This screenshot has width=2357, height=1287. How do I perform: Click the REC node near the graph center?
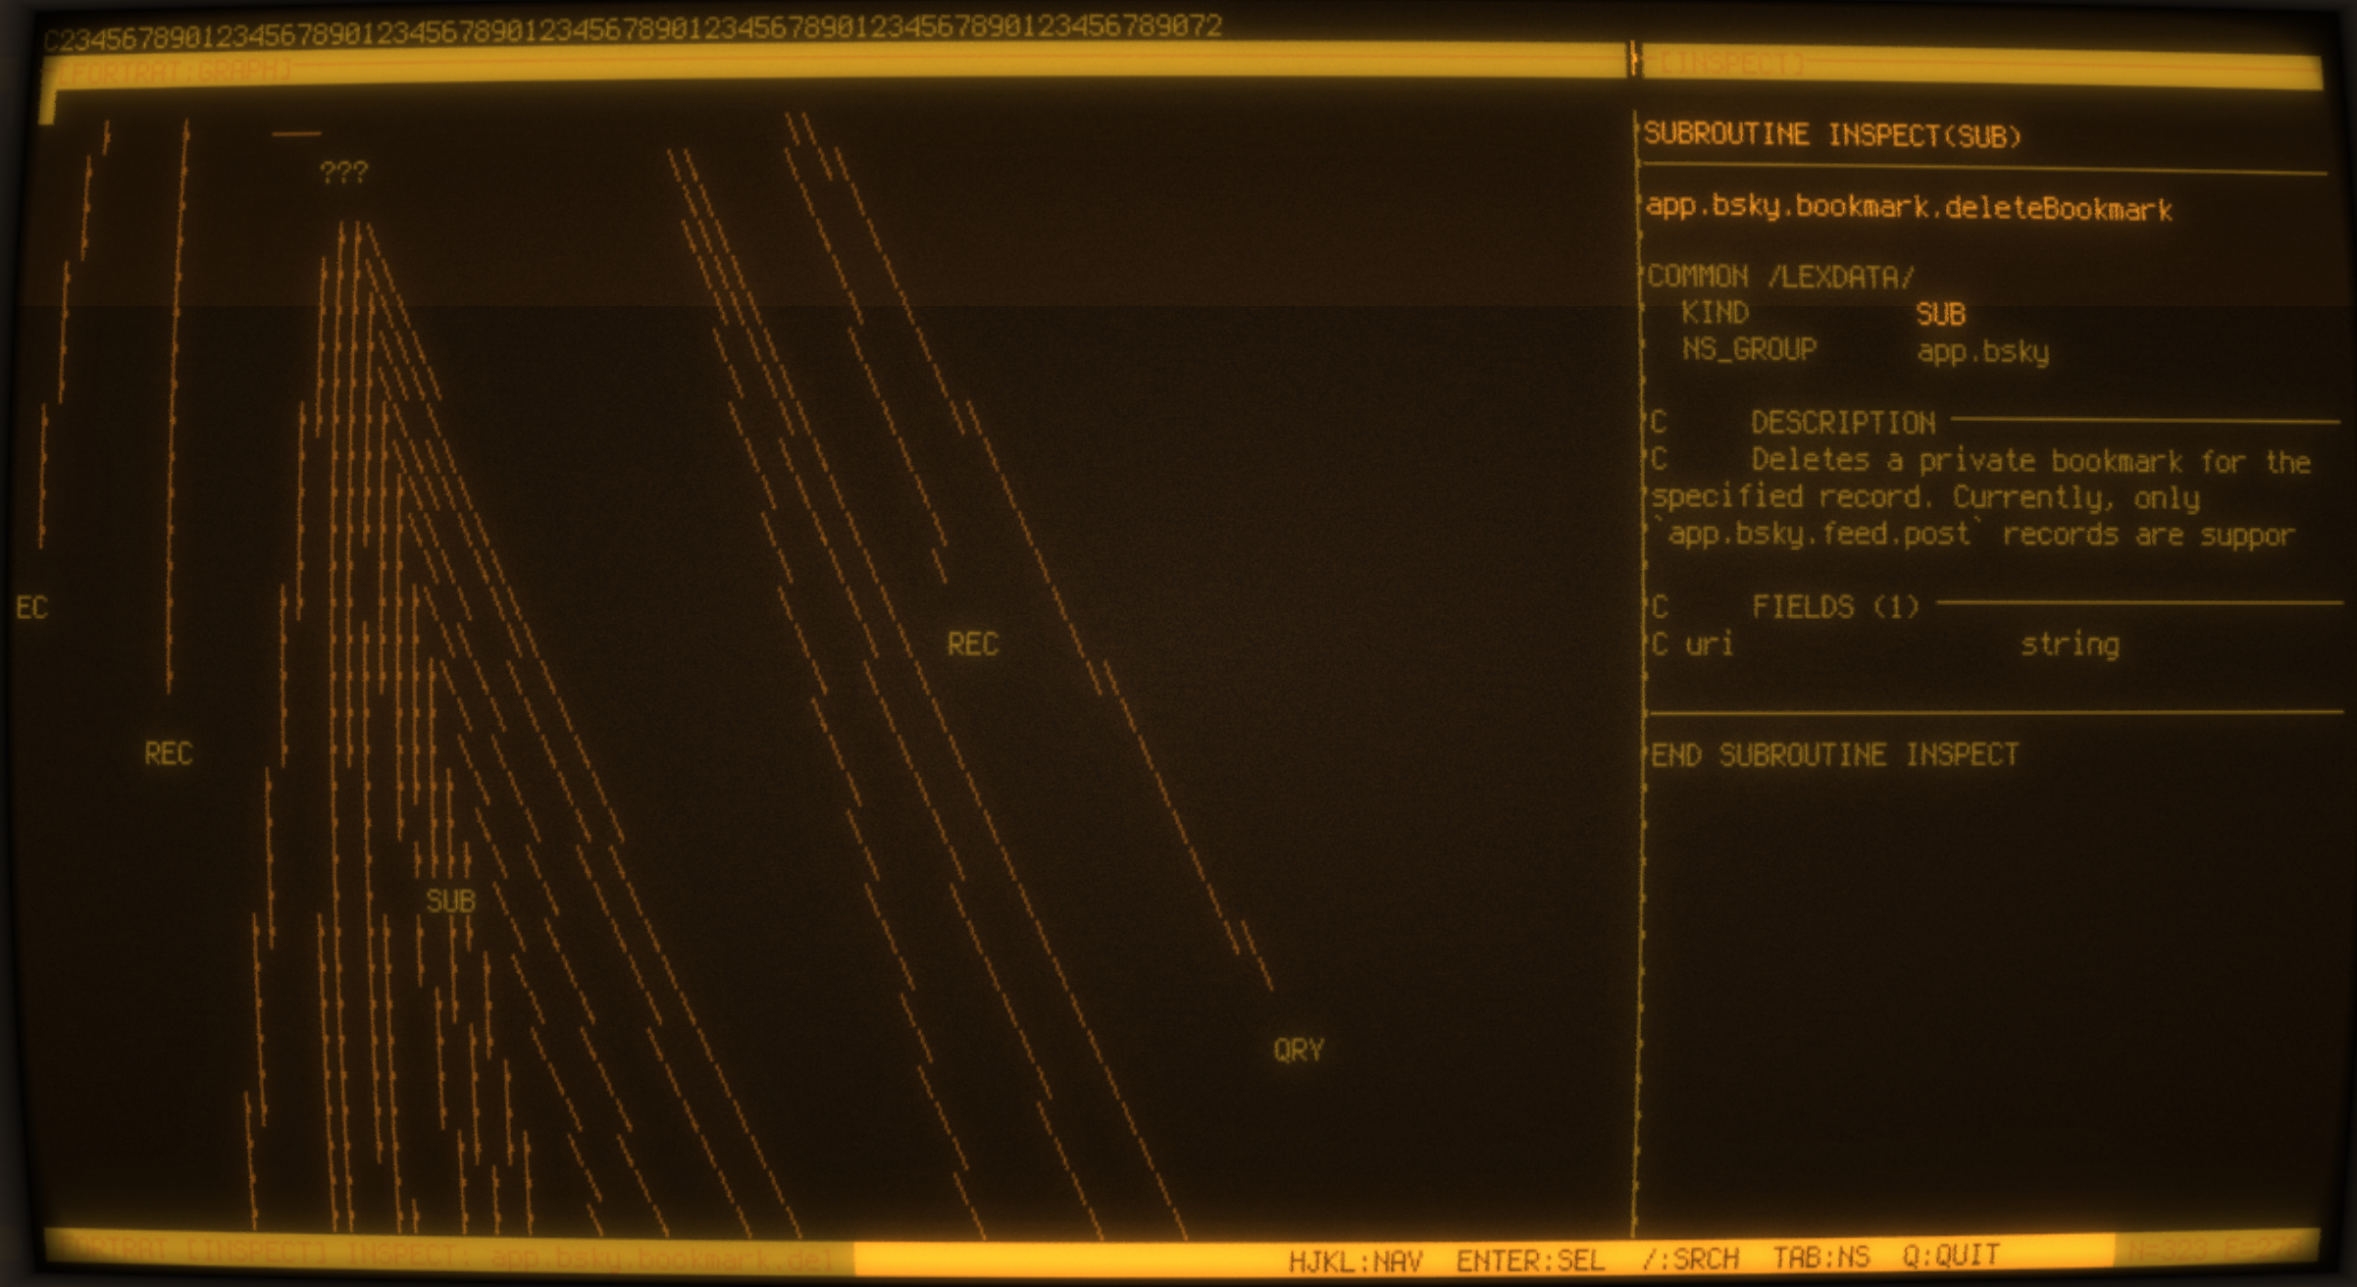pos(973,644)
